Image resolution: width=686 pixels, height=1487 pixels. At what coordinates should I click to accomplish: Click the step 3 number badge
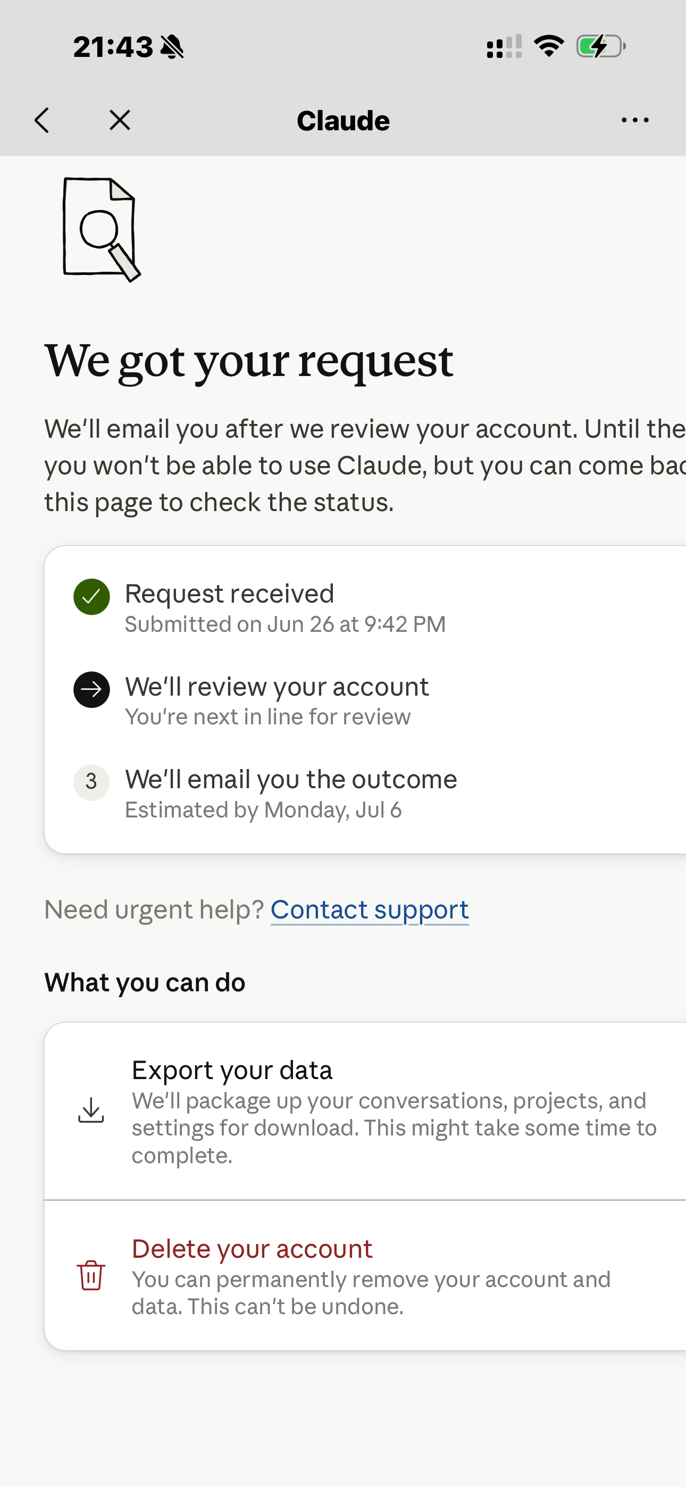92,782
